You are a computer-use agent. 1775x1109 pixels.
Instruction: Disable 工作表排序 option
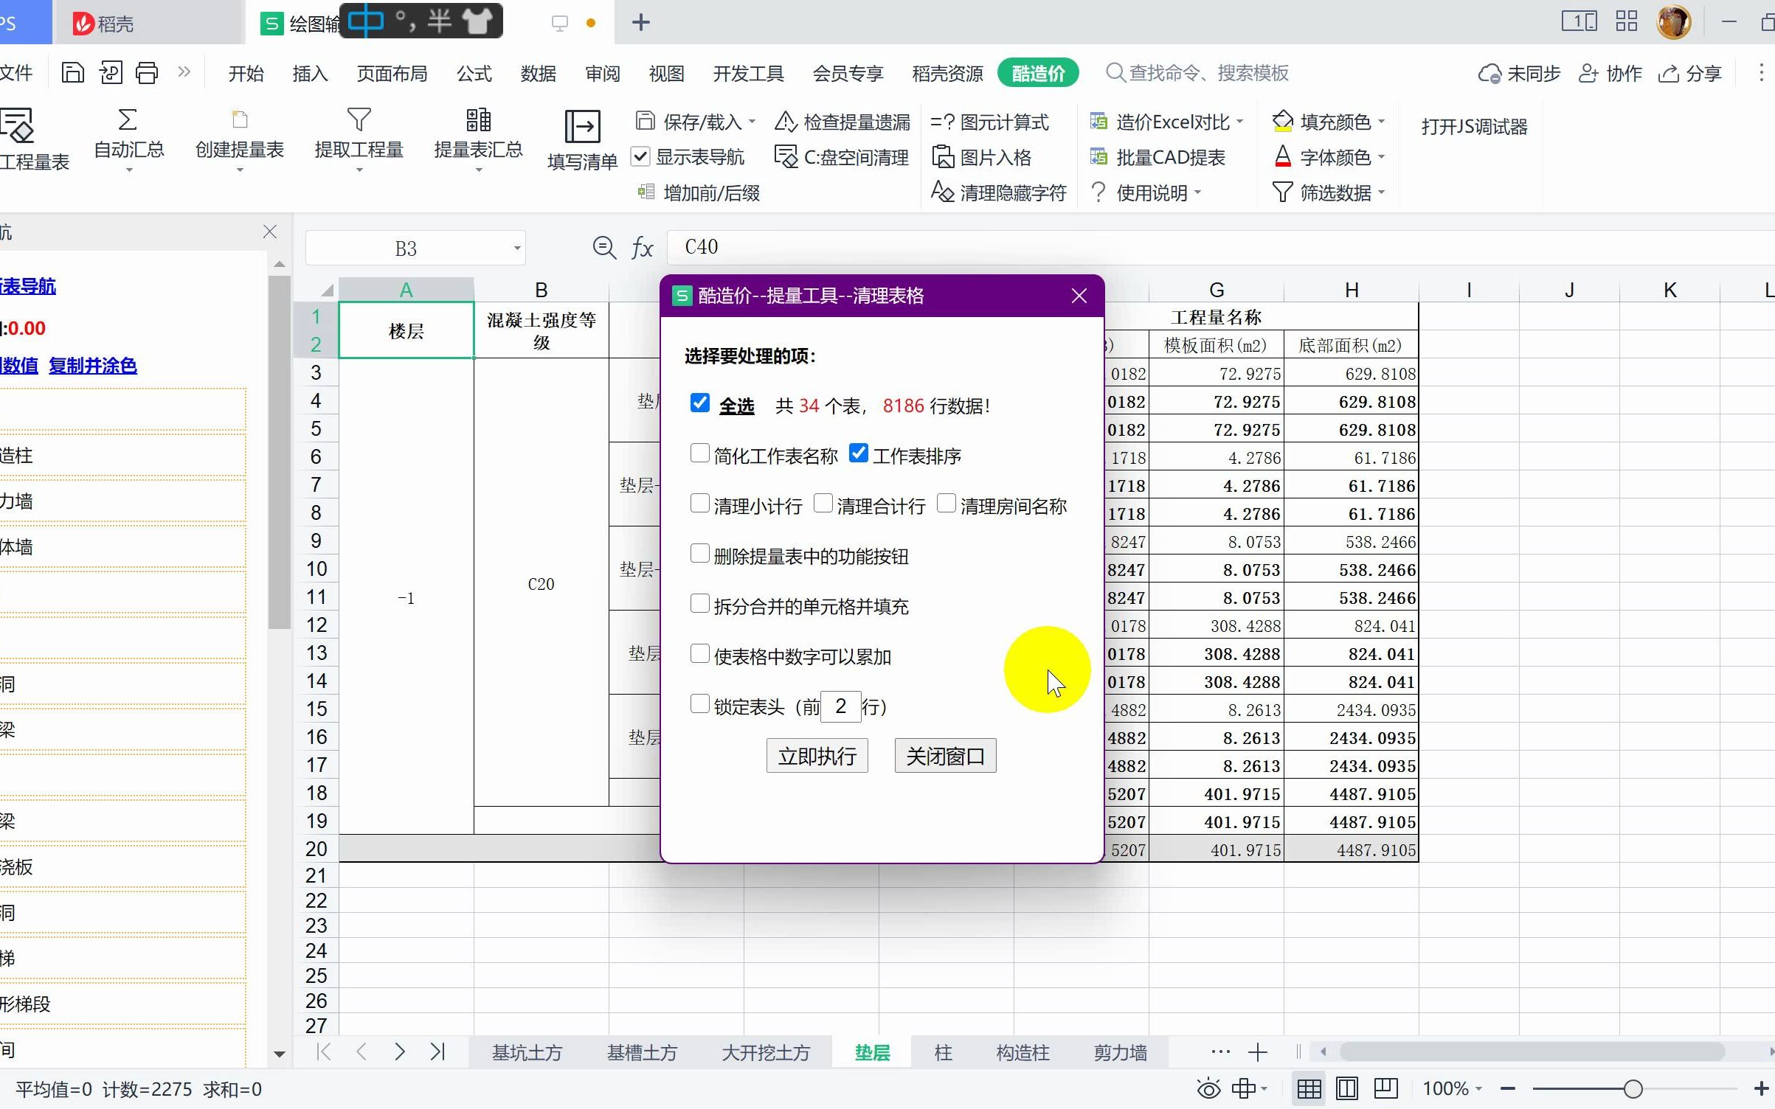click(857, 454)
